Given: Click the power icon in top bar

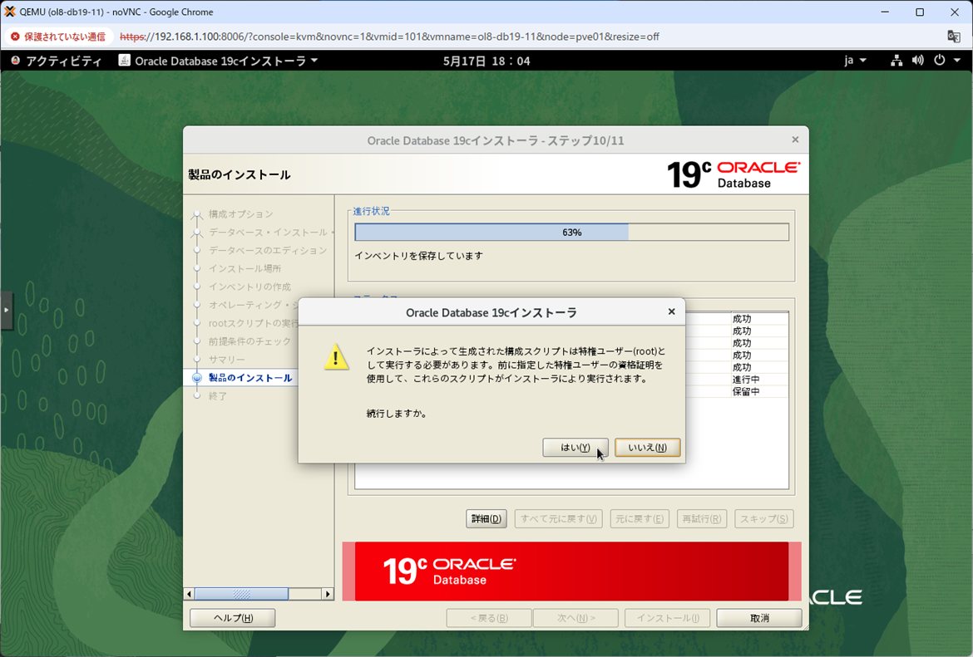Looking at the screenshot, I should (x=940, y=60).
